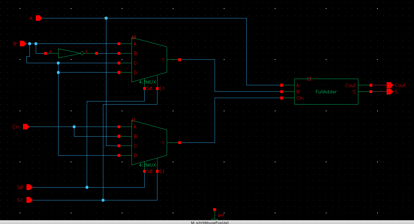Select the lower mux Y output terminal

click(x=179, y=143)
